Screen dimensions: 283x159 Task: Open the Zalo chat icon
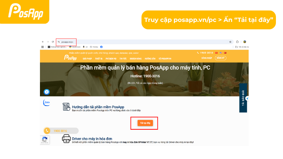pos(47,102)
